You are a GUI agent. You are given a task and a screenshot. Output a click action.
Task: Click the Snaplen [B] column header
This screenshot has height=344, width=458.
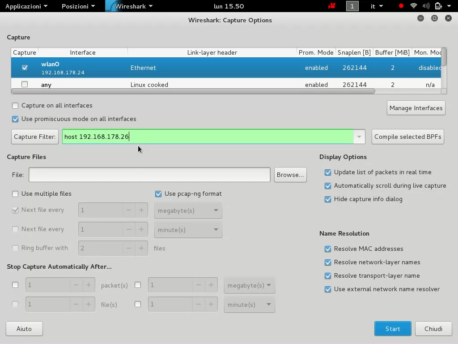click(x=354, y=52)
